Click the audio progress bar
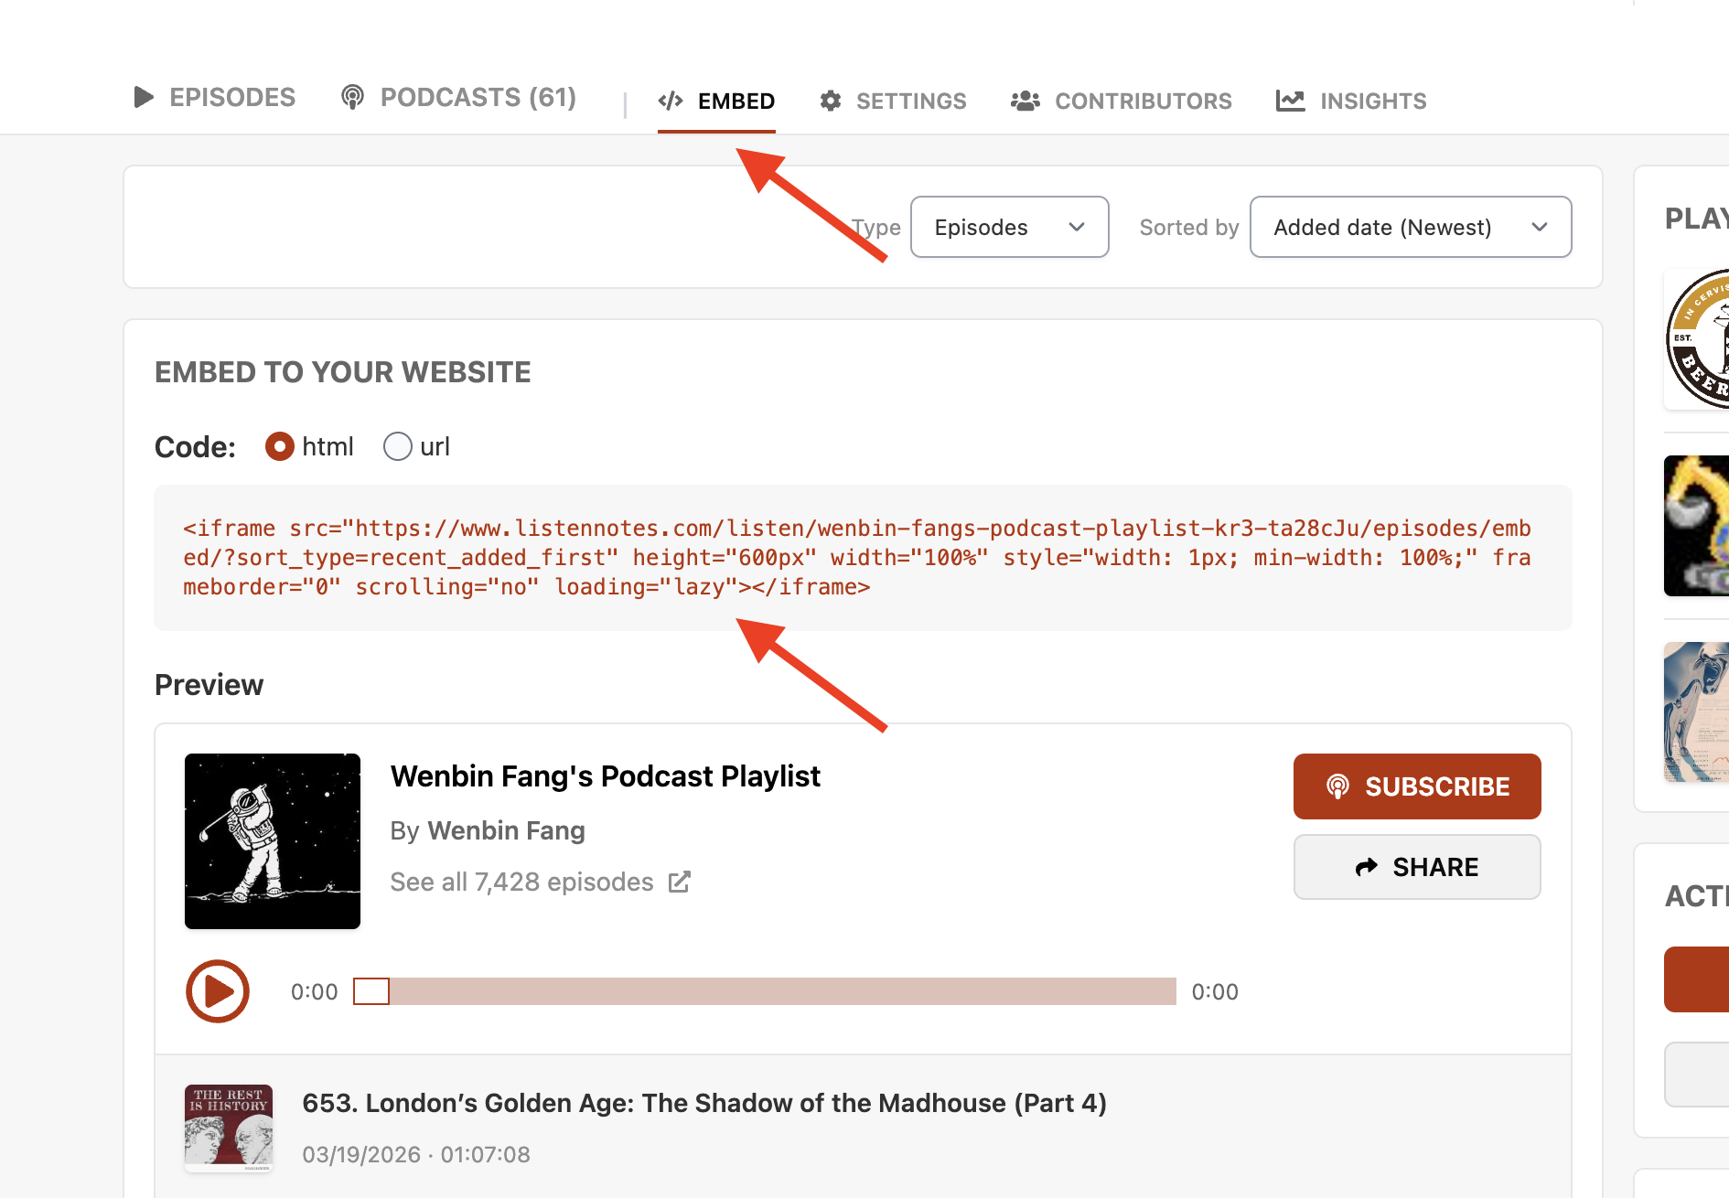Screen dimensions: 1729x1198 (765, 991)
